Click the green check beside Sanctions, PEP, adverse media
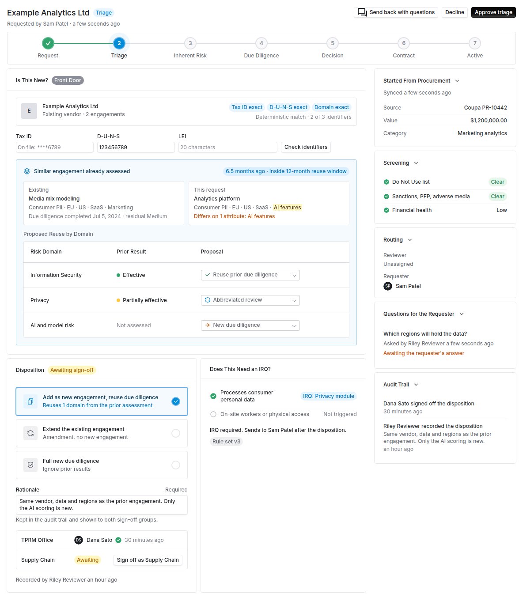 click(386, 197)
